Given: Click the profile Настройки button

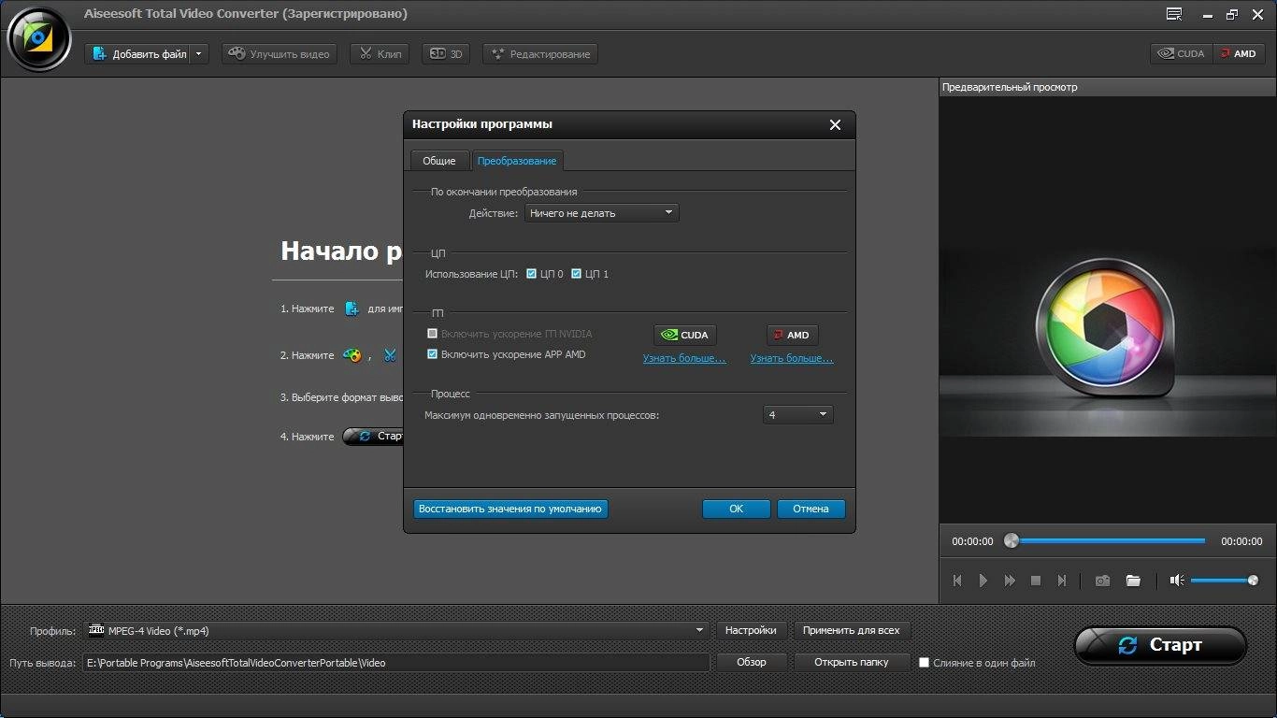Looking at the screenshot, I should [751, 630].
